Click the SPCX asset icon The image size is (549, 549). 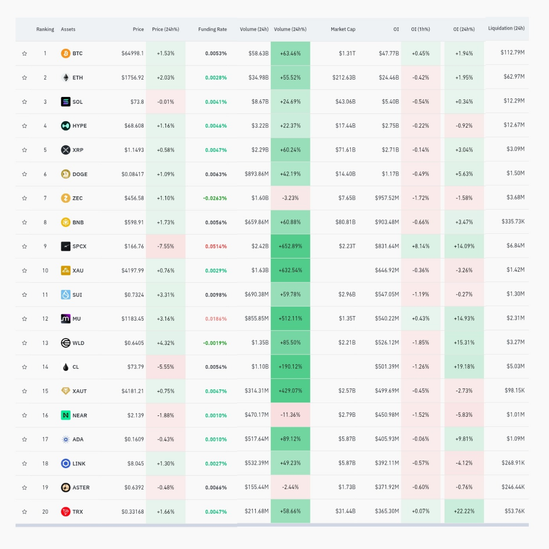pyautogui.click(x=65, y=246)
